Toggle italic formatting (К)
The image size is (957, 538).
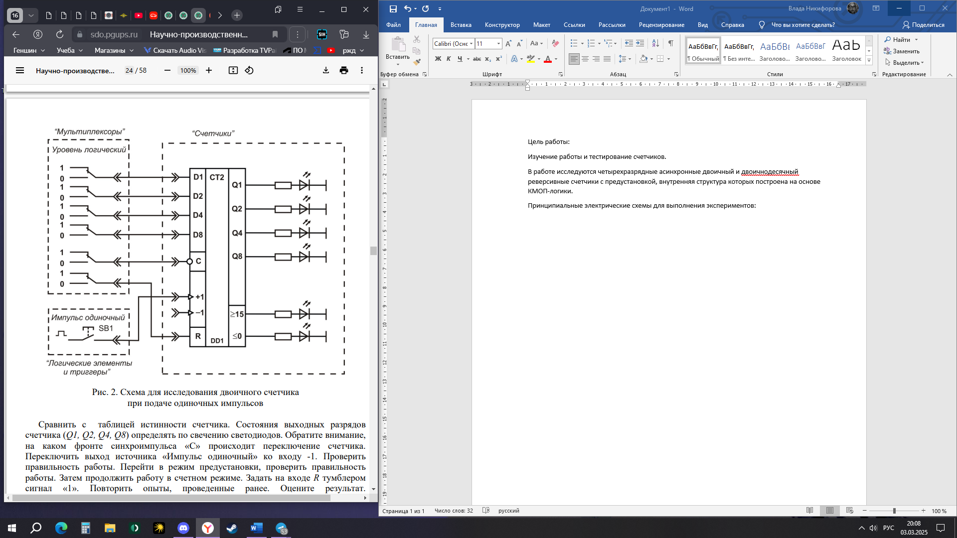449,59
